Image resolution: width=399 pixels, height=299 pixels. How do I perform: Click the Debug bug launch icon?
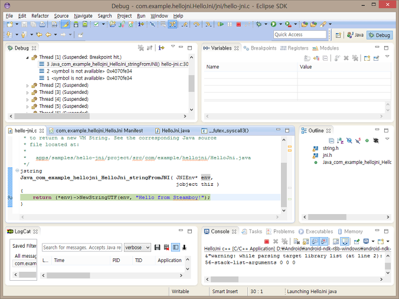[259, 24]
